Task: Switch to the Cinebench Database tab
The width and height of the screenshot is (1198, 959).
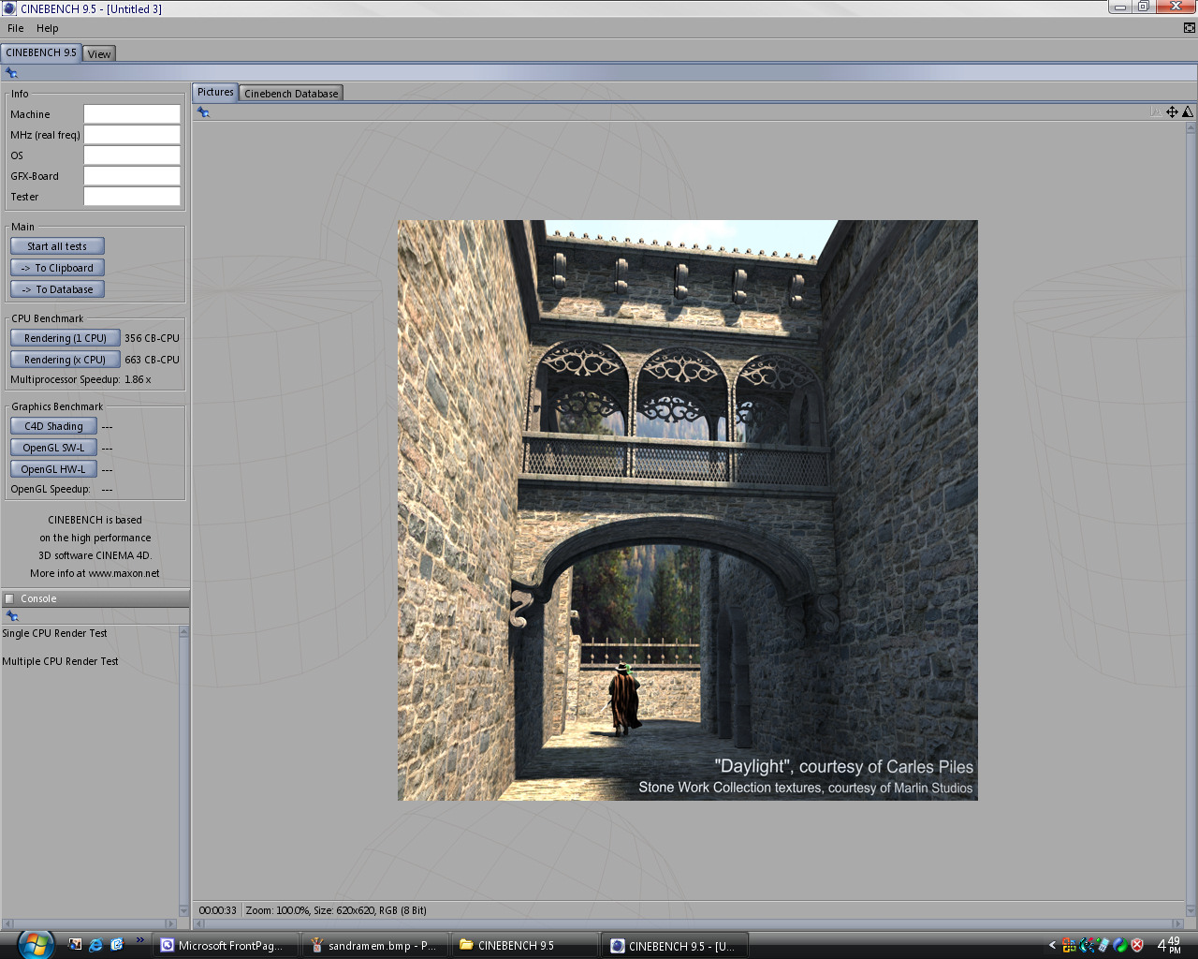Action: coord(291,94)
